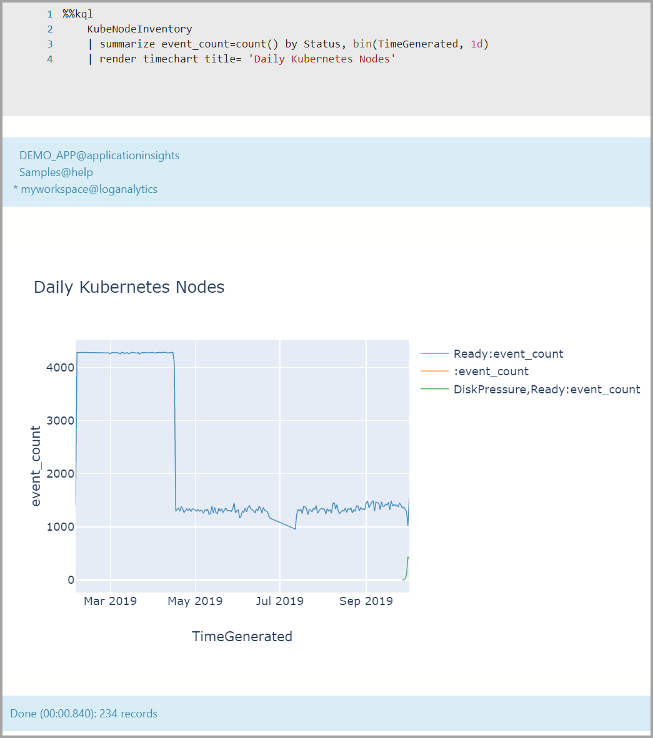Select the Samples@help connection

pyautogui.click(x=56, y=172)
